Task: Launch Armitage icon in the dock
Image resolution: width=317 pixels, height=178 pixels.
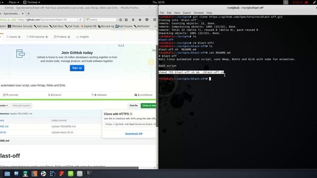Action: tap(25, 174)
